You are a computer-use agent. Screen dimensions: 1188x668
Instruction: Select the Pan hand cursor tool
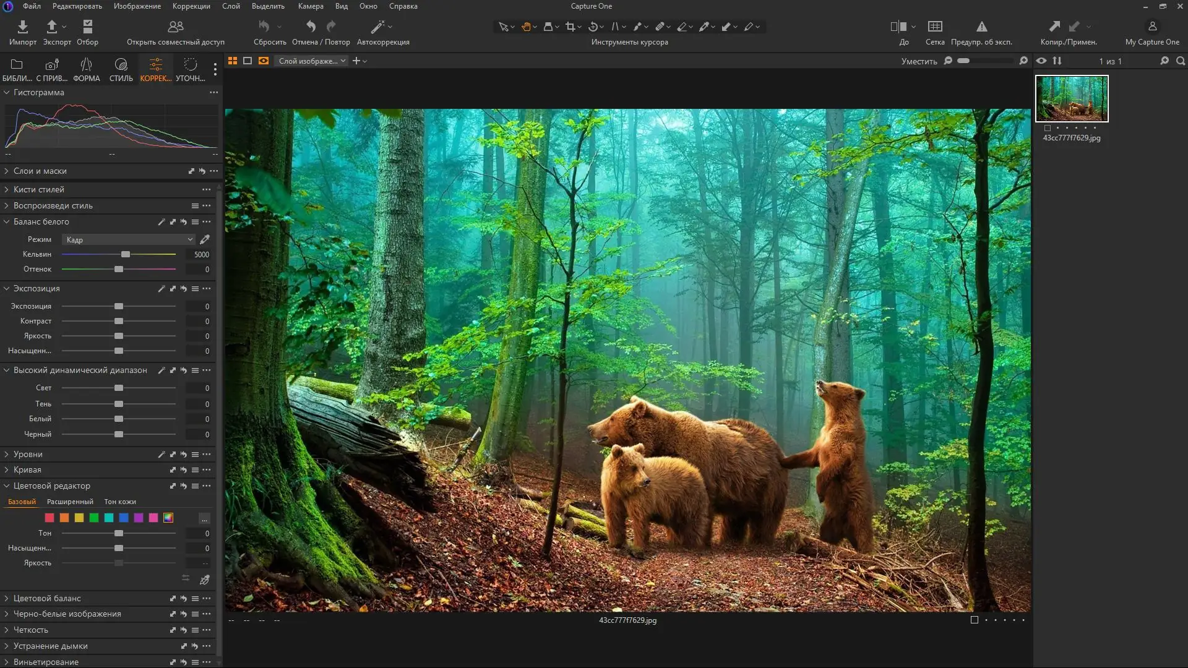pyautogui.click(x=526, y=27)
